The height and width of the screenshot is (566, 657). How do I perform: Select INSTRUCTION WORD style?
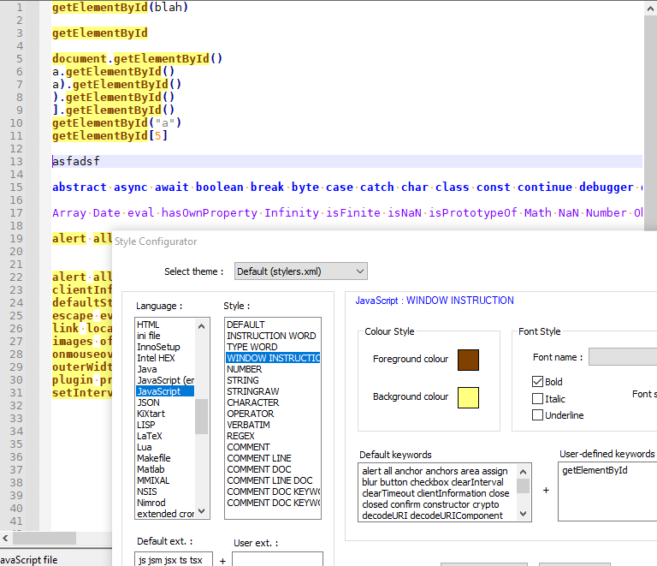pos(273,336)
